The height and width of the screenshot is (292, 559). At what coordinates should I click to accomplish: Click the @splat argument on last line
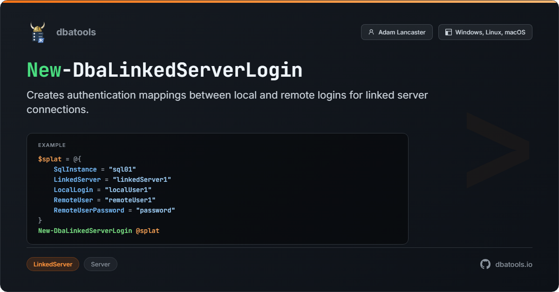[x=148, y=231]
